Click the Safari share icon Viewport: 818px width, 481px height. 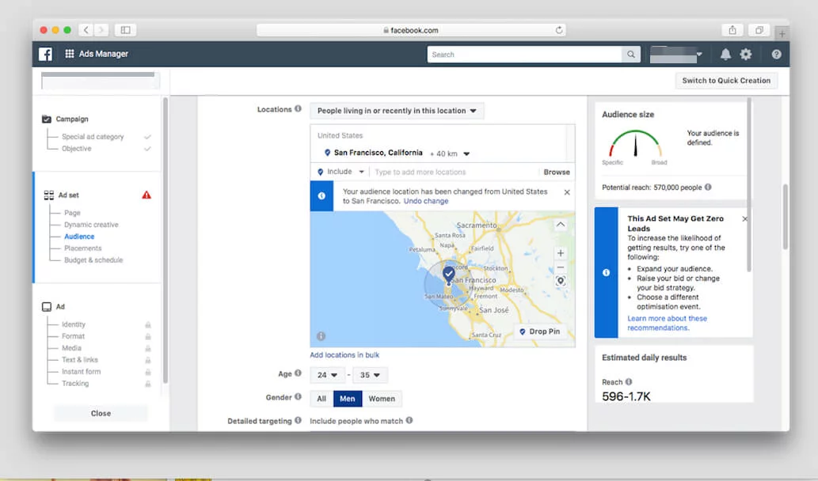click(x=732, y=30)
